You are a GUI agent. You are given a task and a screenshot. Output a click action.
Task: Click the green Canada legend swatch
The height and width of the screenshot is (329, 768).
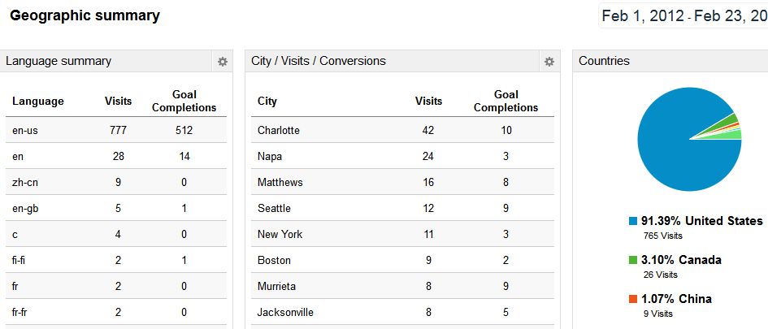(x=633, y=260)
